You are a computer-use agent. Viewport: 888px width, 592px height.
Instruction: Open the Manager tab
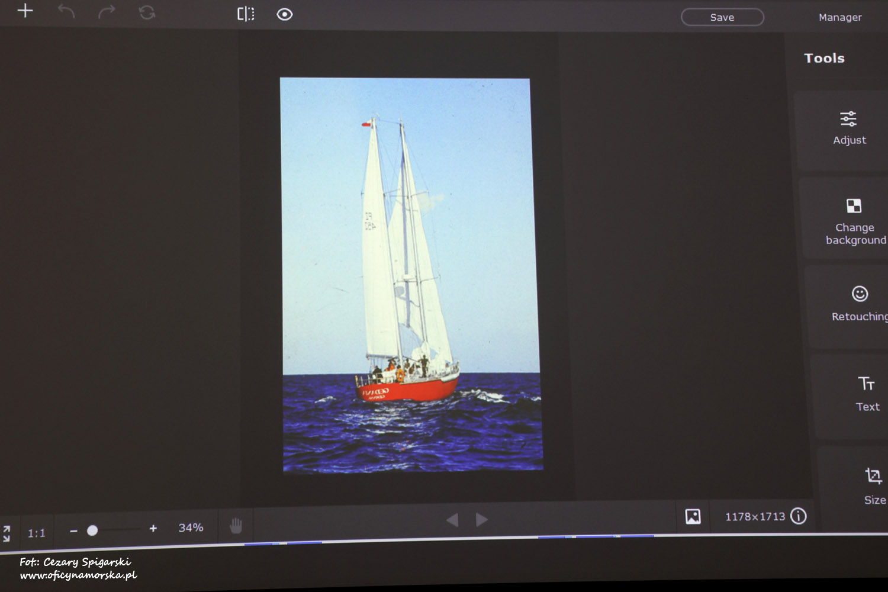(x=839, y=17)
